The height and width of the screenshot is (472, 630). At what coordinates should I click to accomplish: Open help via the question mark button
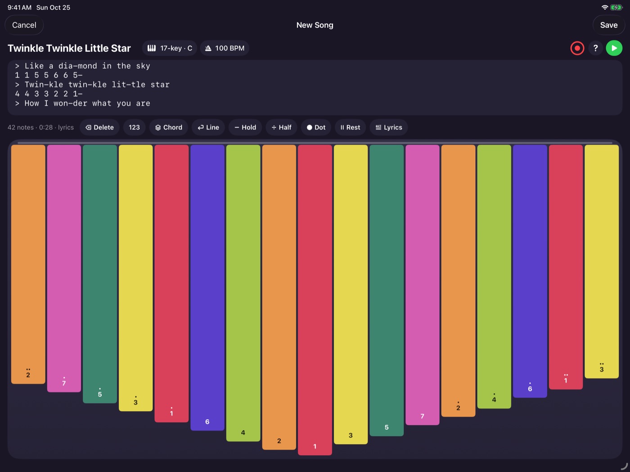click(x=595, y=48)
